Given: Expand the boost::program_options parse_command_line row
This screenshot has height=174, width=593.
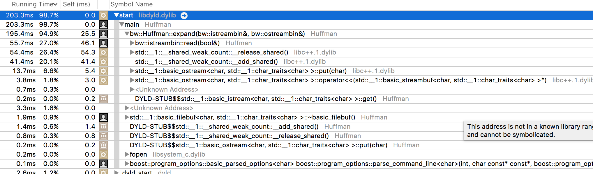Looking at the screenshot, I should pos(127,164).
